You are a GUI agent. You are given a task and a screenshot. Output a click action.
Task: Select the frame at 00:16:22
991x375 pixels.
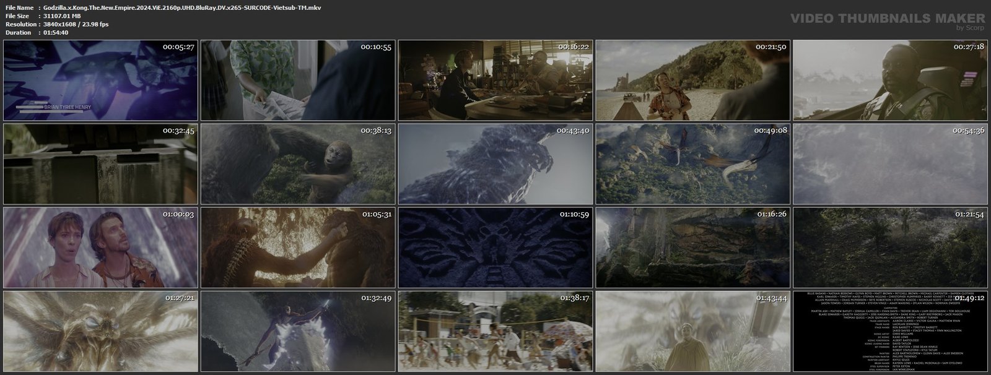tap(495, 80)
